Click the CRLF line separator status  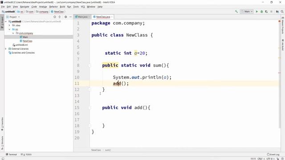(x=261, y=159)
